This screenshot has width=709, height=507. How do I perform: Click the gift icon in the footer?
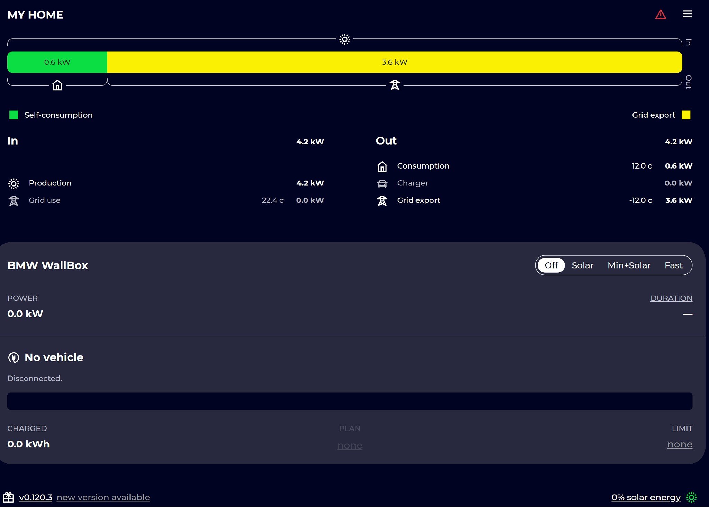[8, 497]
